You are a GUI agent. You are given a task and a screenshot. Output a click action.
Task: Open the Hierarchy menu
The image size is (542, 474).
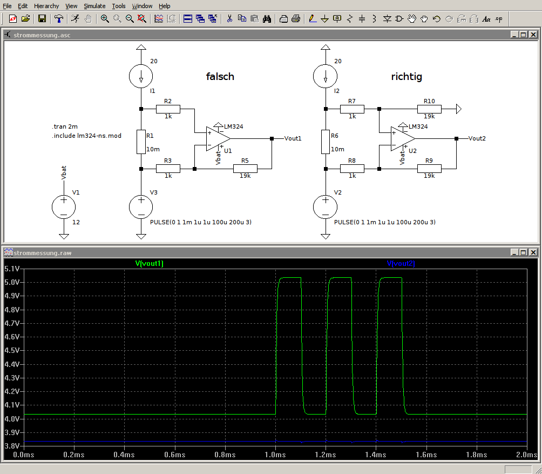tap(47, 6)
